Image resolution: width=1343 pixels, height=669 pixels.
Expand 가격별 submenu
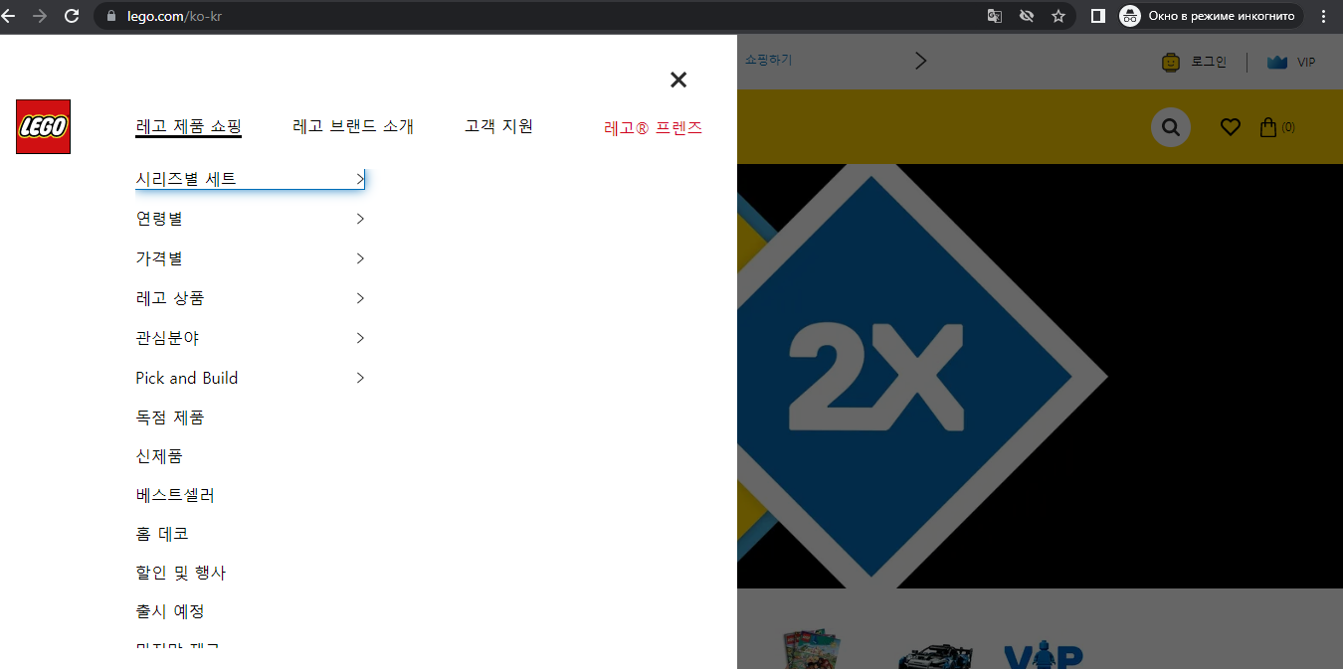[x=250, y=258]
